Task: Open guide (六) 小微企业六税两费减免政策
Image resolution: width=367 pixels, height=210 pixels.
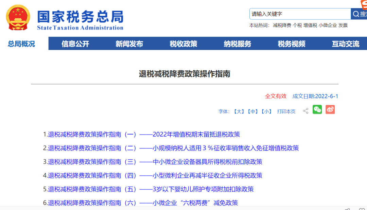Action: coord(143,203)
